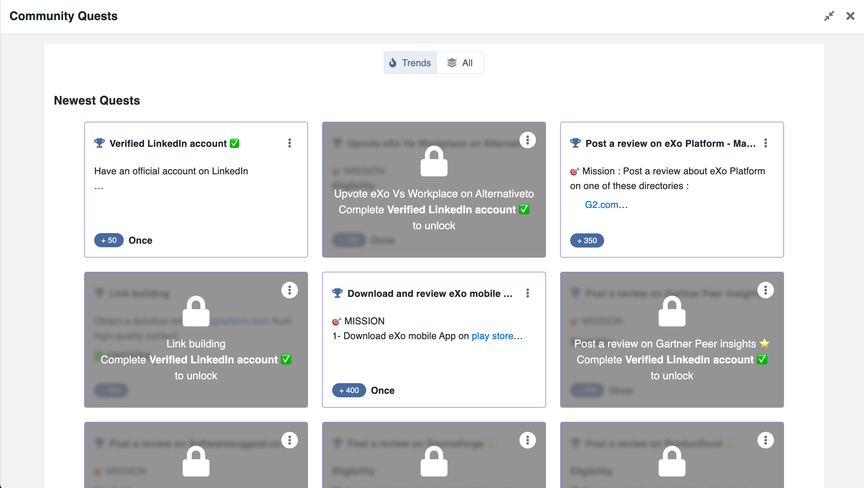Click the +400 points badge

coord(349,390)
